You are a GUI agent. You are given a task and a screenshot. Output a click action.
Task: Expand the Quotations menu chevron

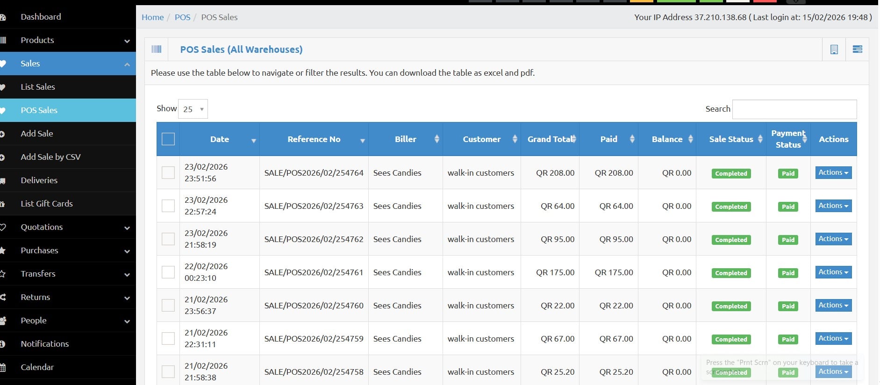click(x=127, y=228)
